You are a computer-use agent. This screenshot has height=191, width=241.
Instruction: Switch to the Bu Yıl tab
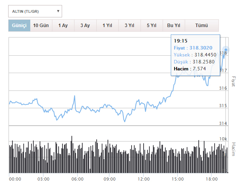pyautogui.click(x=174, y=26)
